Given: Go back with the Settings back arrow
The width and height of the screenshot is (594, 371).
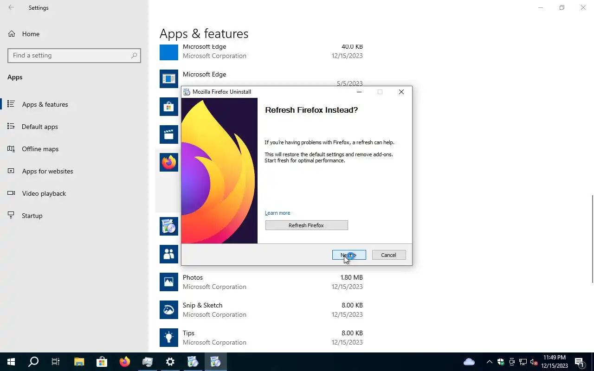Looking at the screenshot, I should 11,7.
